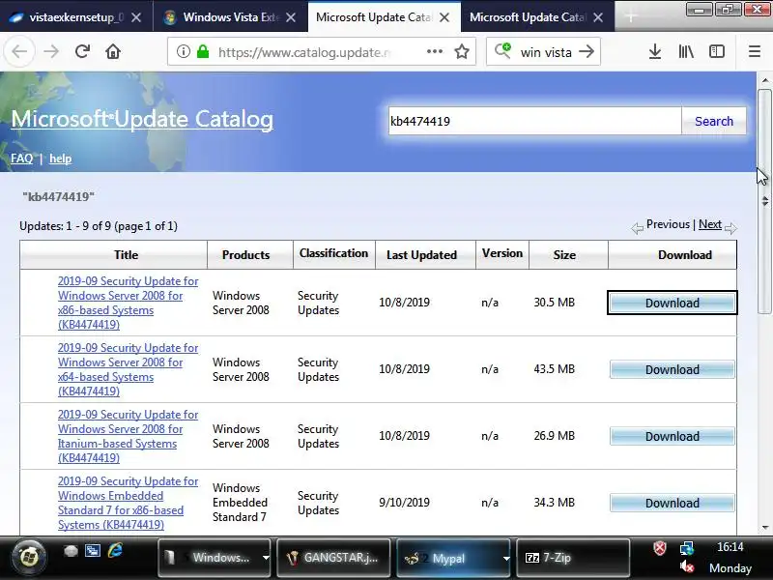Screen dimensions: 773x580
Task: Open Server 2008 Itanium-based Systems update link
Action: point(129,436)
